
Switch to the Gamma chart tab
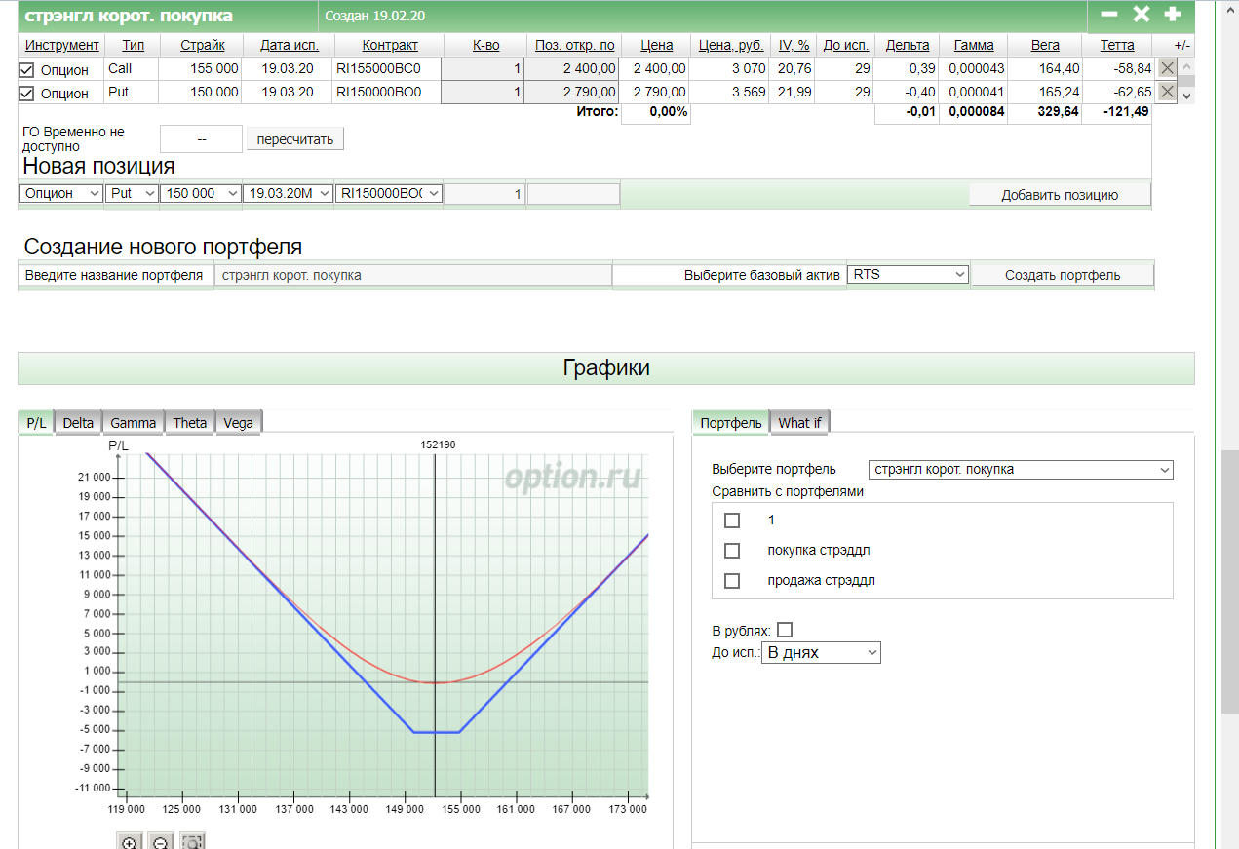coord(134,422)
